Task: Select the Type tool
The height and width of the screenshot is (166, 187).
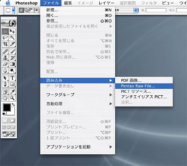Action: click(x=12, y=78)
